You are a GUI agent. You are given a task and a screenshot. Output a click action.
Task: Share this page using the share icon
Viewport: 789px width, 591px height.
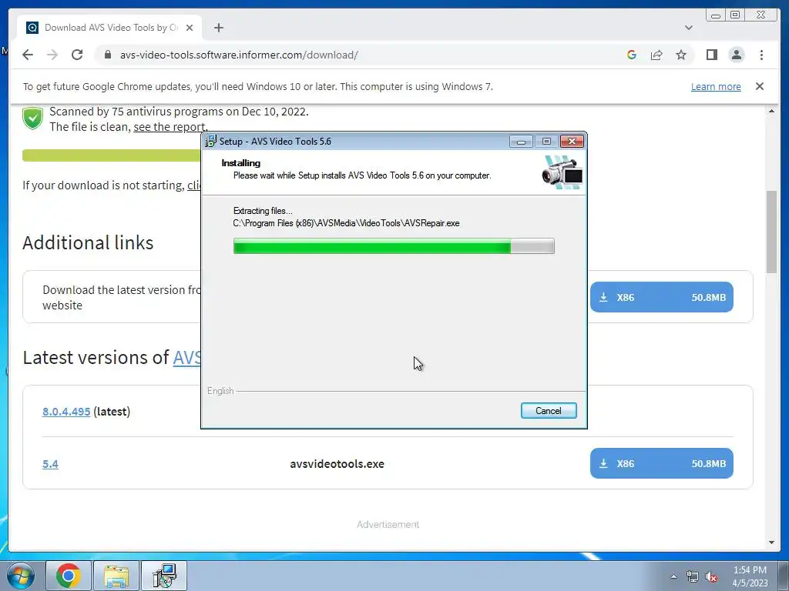tap(656, 55)
